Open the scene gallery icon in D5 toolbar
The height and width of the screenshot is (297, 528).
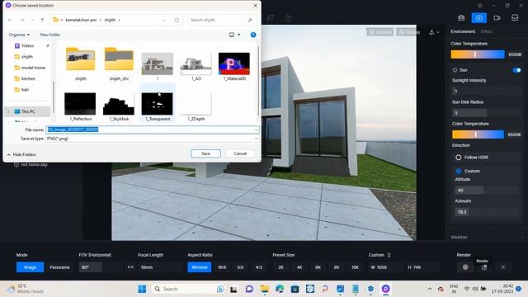tap(461, 18)
